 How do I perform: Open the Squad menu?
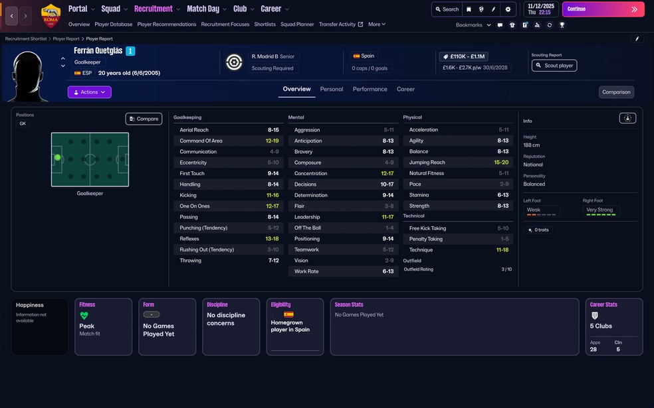tap(114, 9)
